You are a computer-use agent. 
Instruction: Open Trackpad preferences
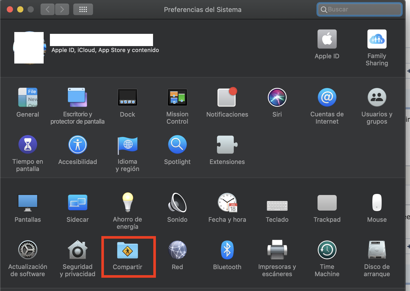coord(327,203)
